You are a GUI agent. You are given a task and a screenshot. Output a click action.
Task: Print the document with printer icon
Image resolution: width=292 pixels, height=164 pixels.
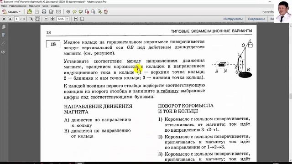[44, 12]
